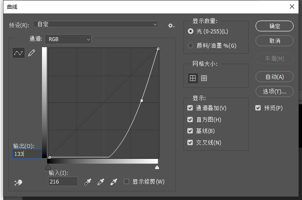Select the middle control point on the curve

click(142, 100)
